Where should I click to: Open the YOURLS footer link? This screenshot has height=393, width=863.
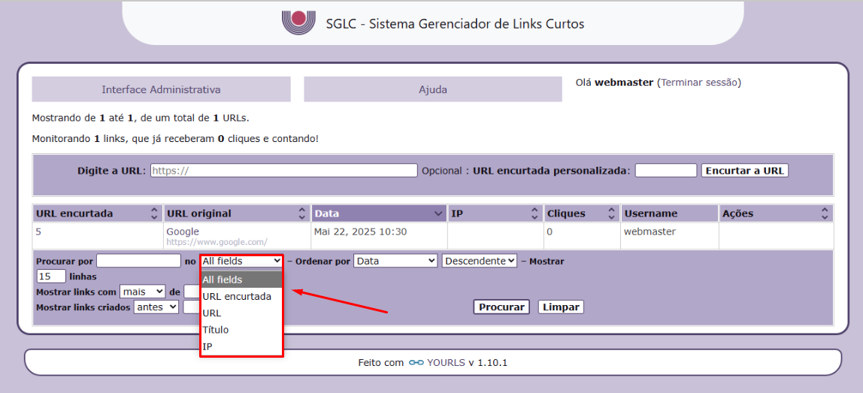[445, 363]
